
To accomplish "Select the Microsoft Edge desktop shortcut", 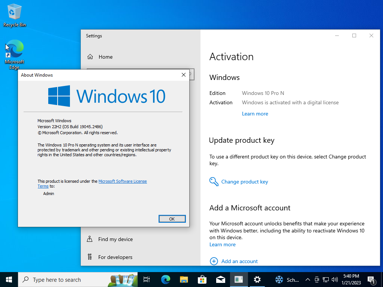I will pos(15,55).
